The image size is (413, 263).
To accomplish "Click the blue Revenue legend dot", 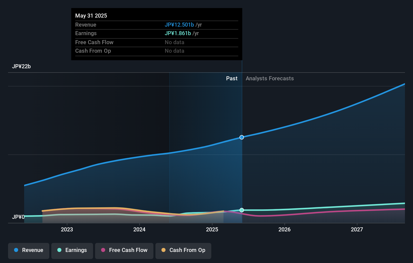I will click(16, 250).
